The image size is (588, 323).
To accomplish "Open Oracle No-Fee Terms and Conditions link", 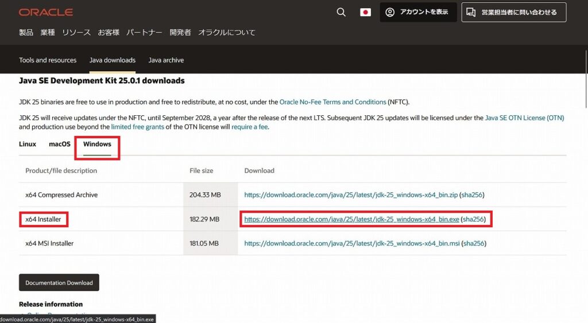I will tap(332, 102).
